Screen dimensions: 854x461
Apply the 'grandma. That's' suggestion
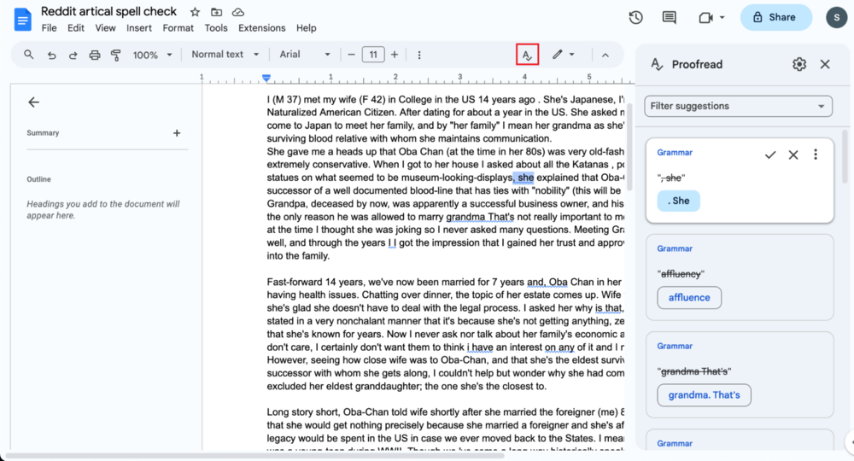pos(704,395)
